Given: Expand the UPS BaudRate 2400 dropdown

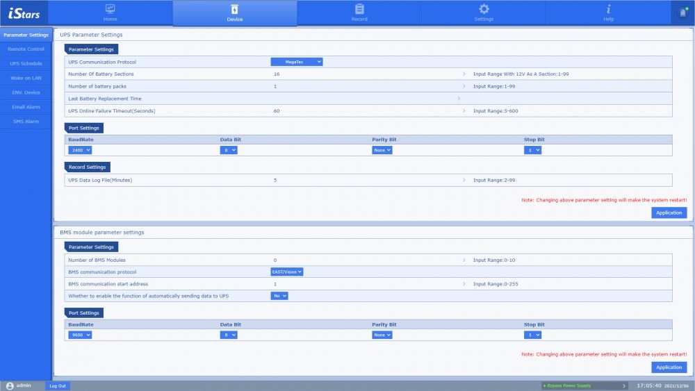Looking at the screenshot, I should click(80, 150).
